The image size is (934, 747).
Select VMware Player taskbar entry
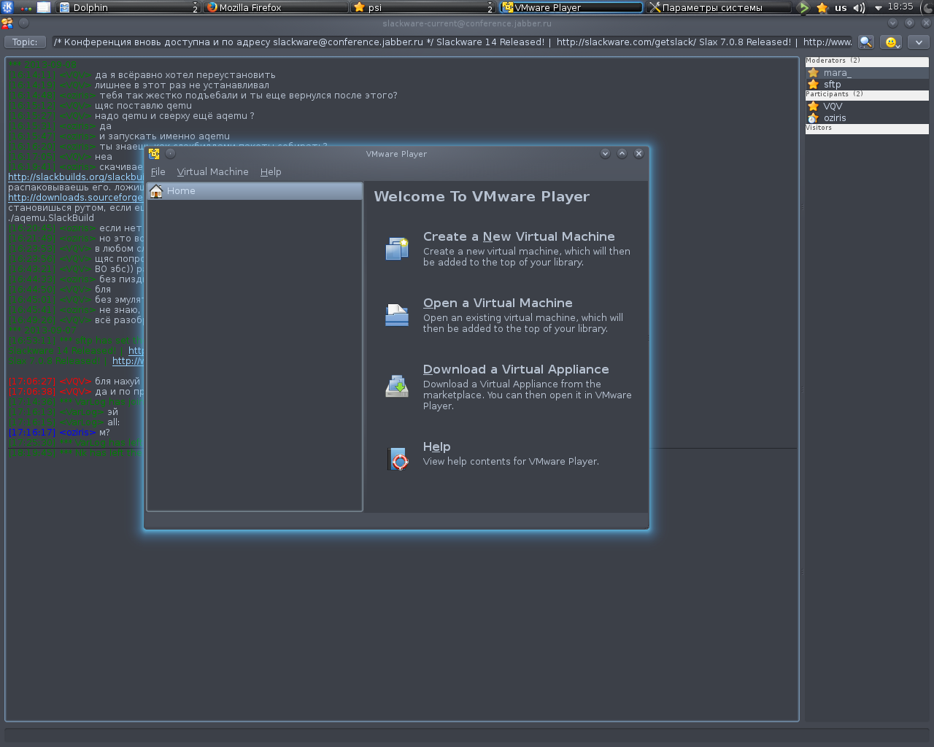pyautogui.click(x=571, y=7)
